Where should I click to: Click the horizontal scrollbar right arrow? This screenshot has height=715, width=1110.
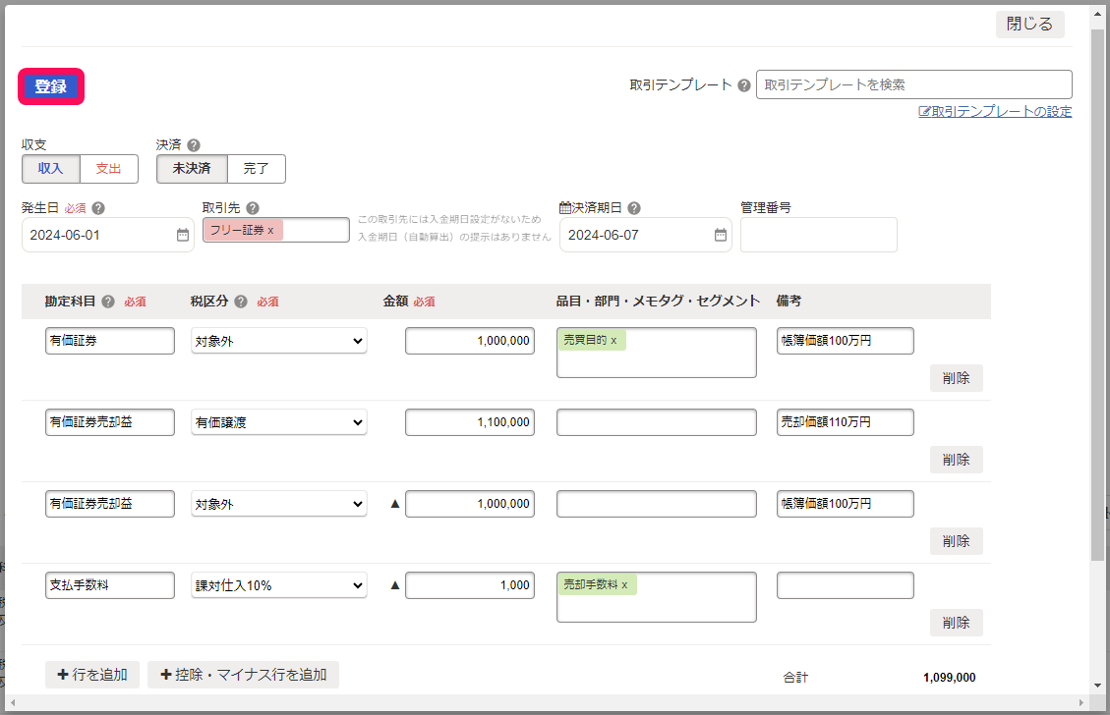(x=1081, y=702)
